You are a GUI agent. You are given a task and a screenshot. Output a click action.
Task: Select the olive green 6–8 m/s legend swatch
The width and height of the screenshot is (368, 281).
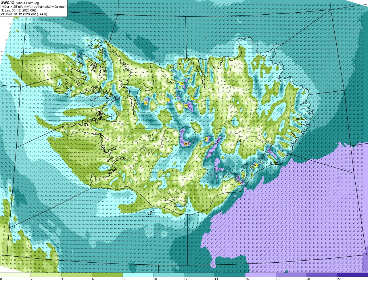click(x=107, y=275)
